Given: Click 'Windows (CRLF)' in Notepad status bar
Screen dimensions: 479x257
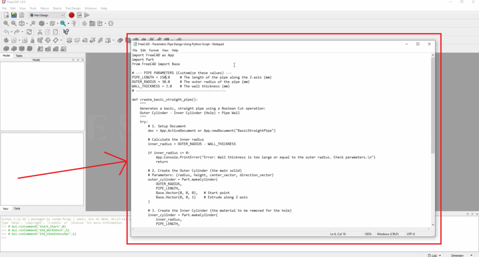Looking at the screenshot, I should [388, 234].
